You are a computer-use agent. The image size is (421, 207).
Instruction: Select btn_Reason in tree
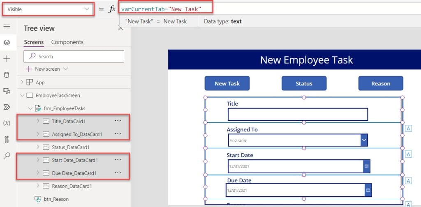click(56, 199)
